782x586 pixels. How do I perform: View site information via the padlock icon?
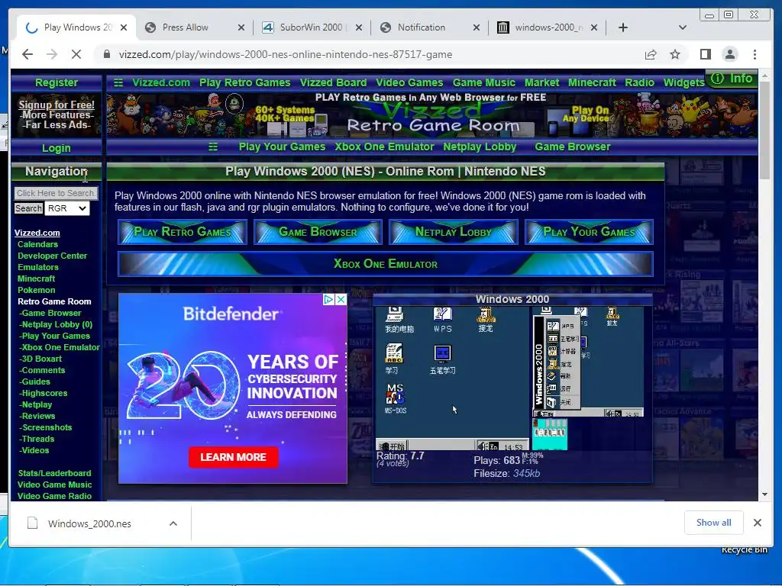click(106, 54)
